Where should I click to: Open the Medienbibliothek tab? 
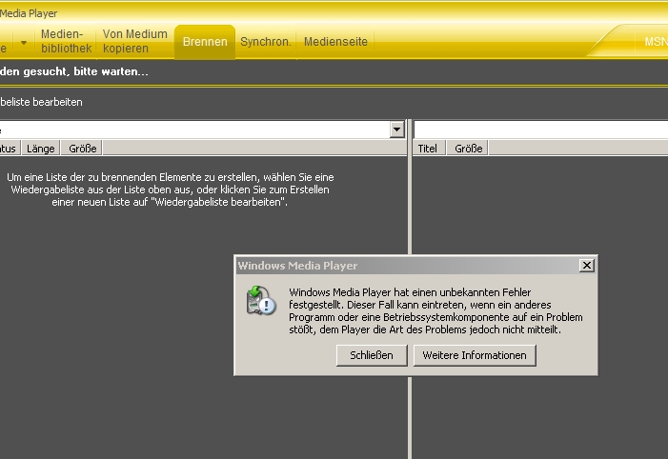coord(66,41)
